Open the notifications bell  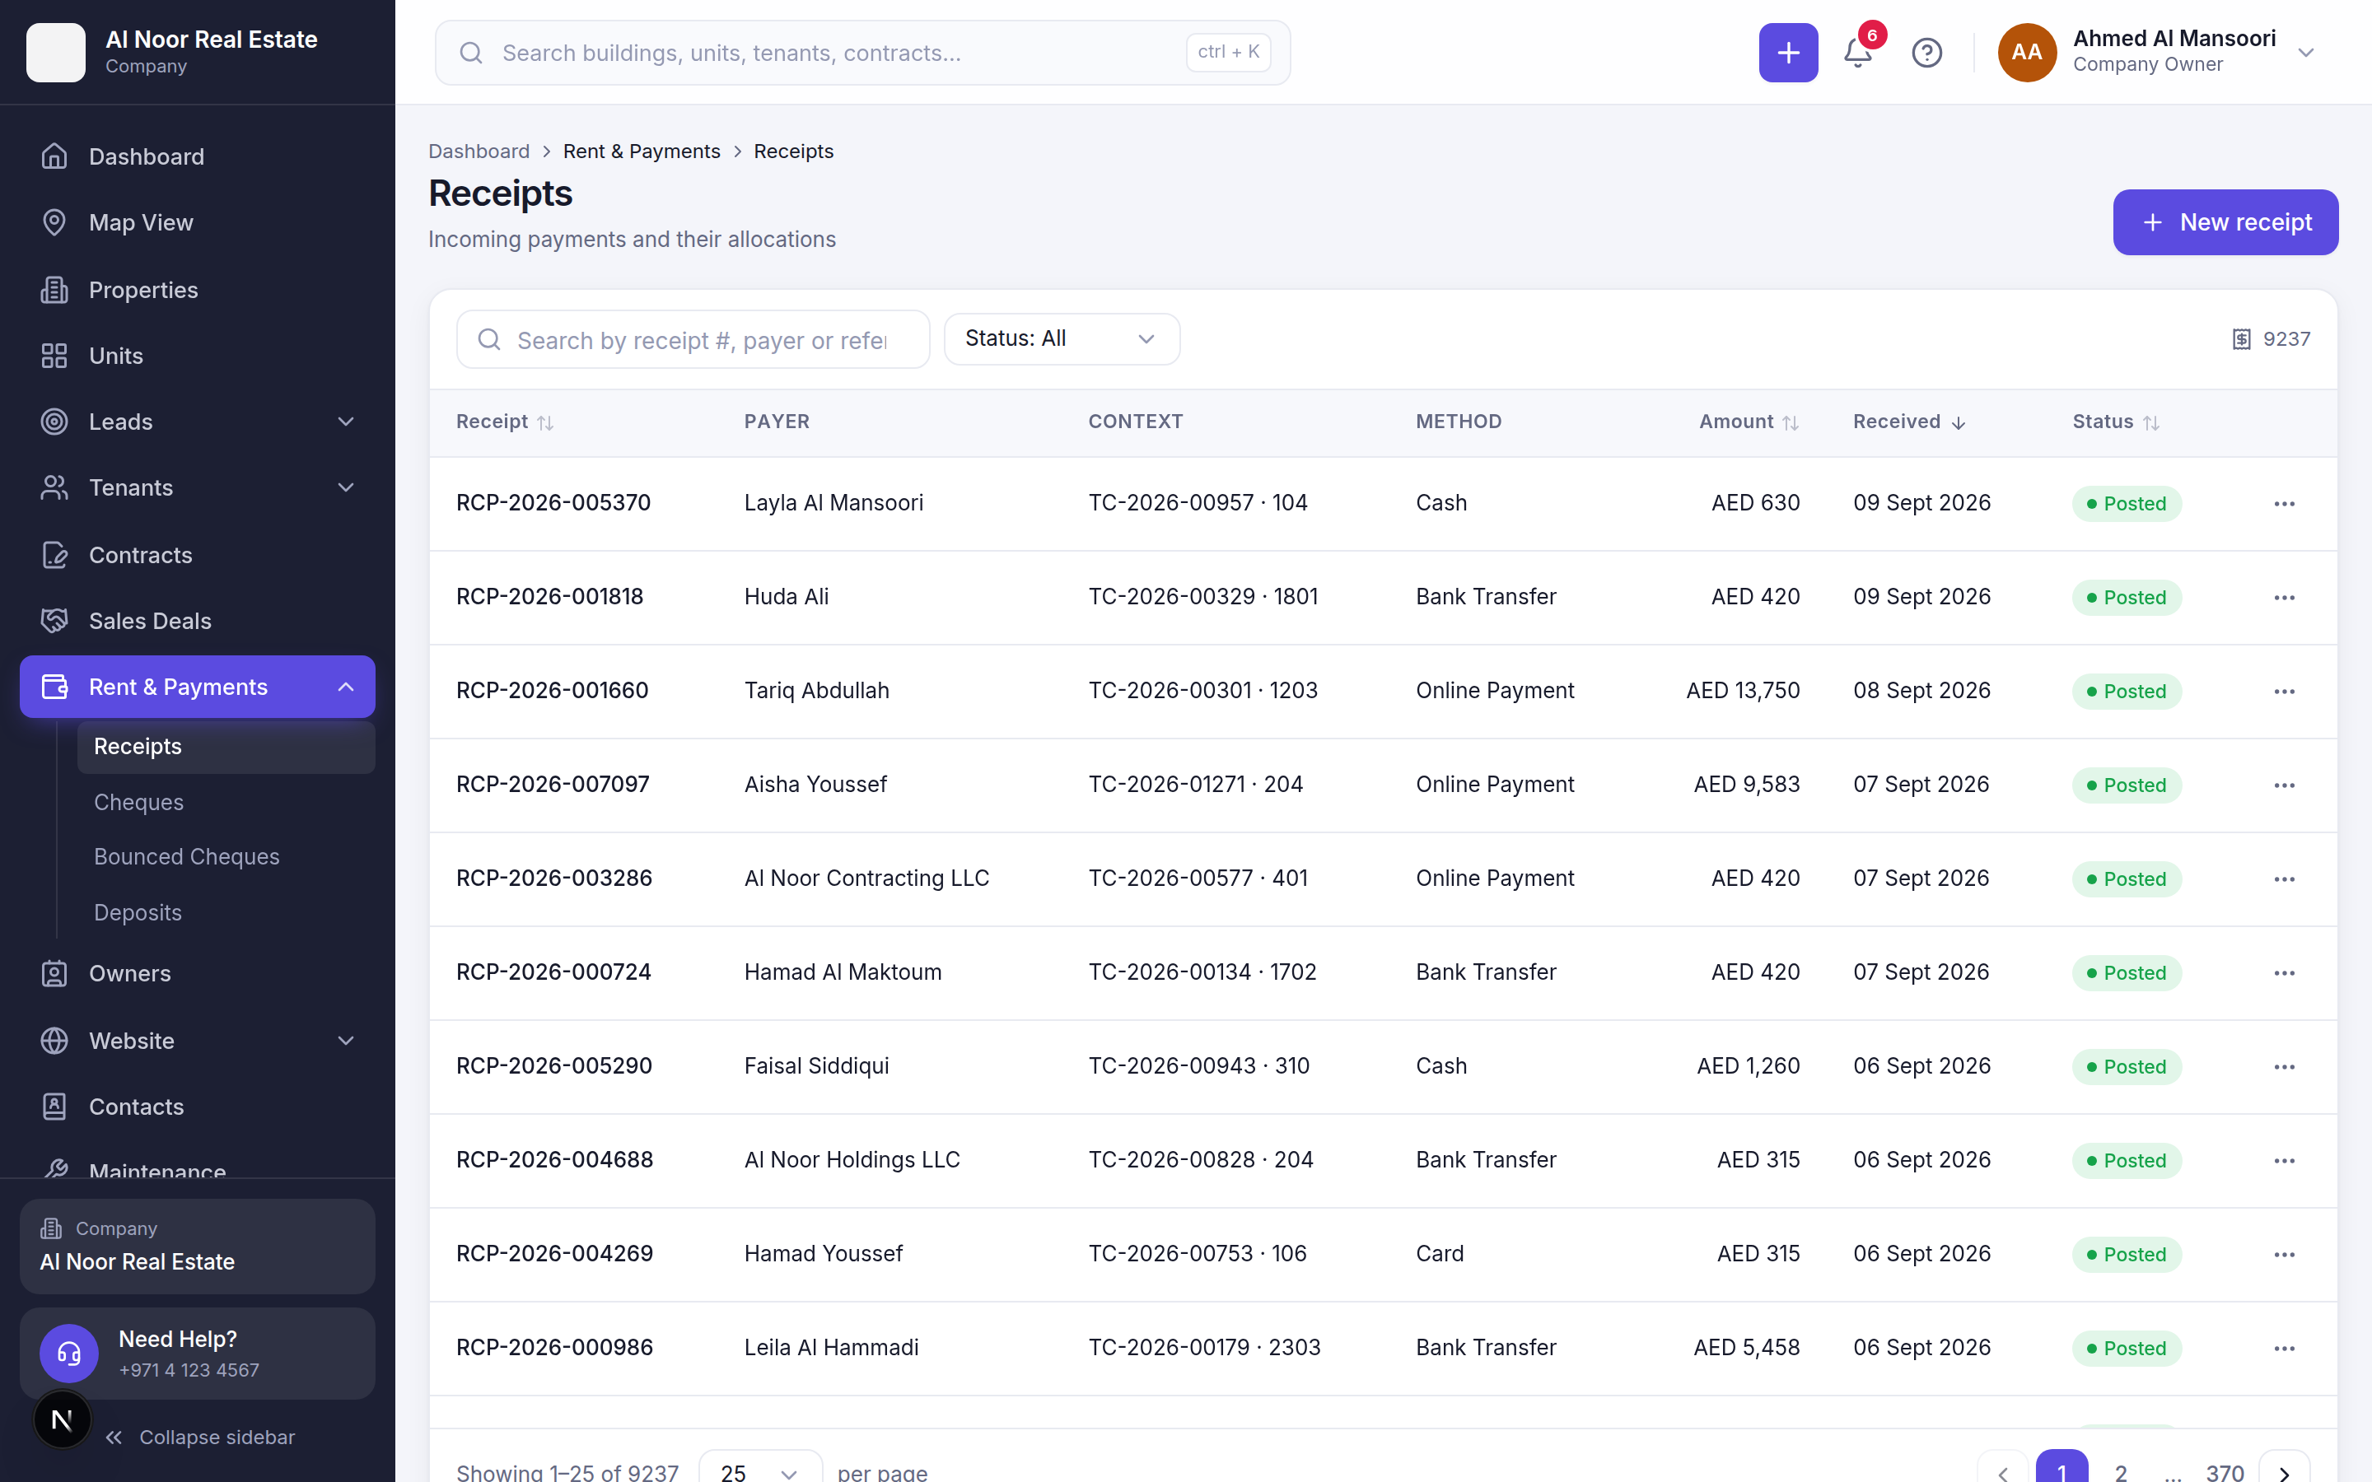(1857, 53)
